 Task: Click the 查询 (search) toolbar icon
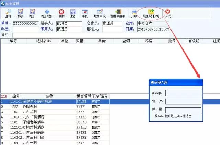coord(8,13)
